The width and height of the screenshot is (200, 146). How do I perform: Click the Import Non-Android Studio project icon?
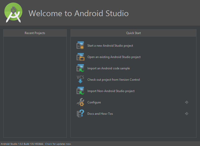point(80,91)
